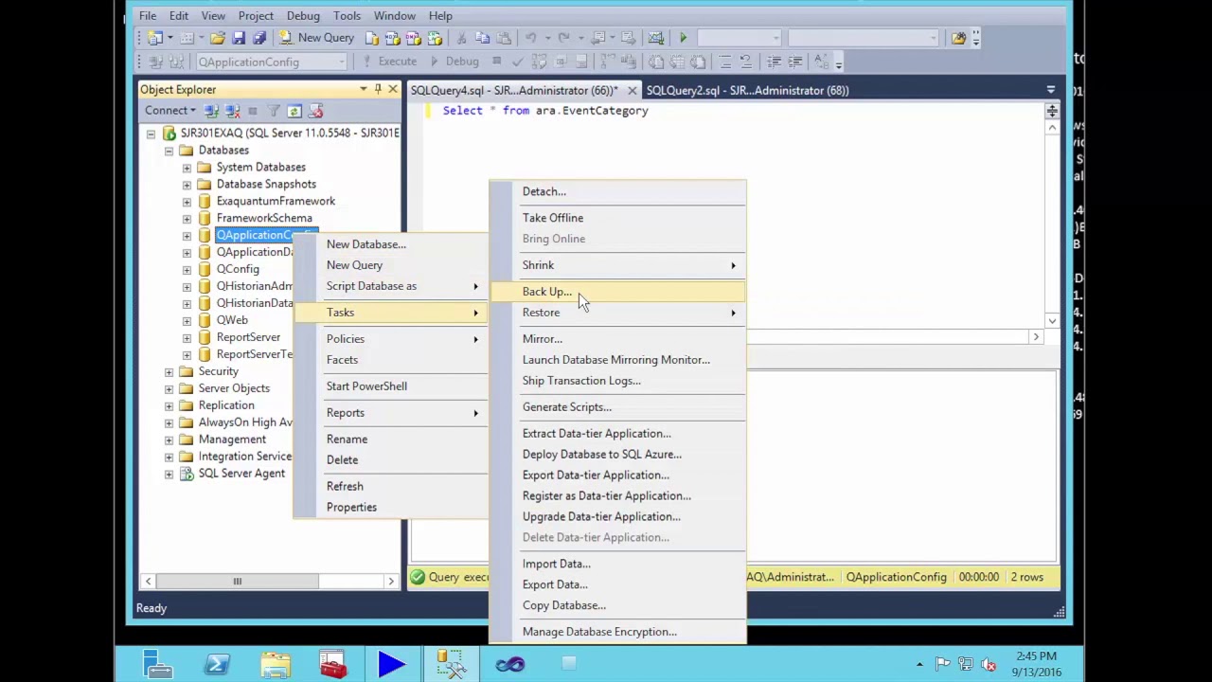The height and width of the screenshot is (682, 1212).
Task: Click the New Query toolbar button
Action: click(317, 38)
